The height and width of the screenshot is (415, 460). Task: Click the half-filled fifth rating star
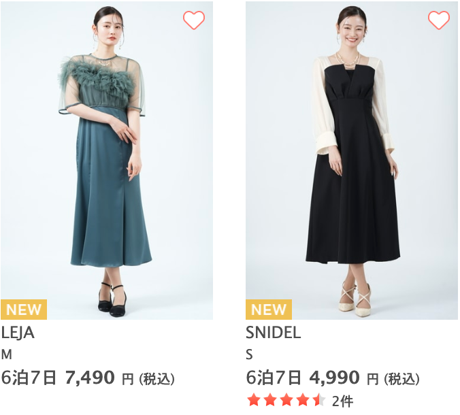click(x=319, y=400)
